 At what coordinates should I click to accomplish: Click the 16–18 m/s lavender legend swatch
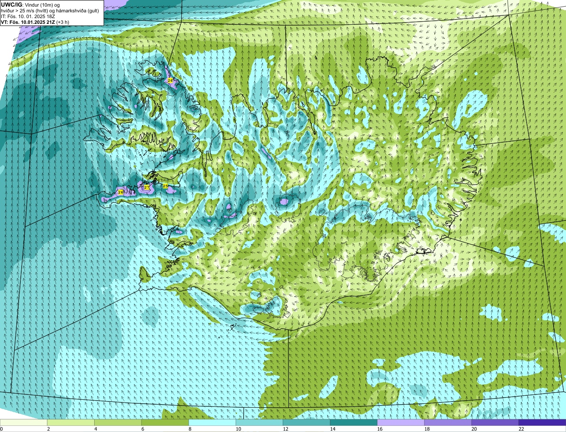[401, 422]
